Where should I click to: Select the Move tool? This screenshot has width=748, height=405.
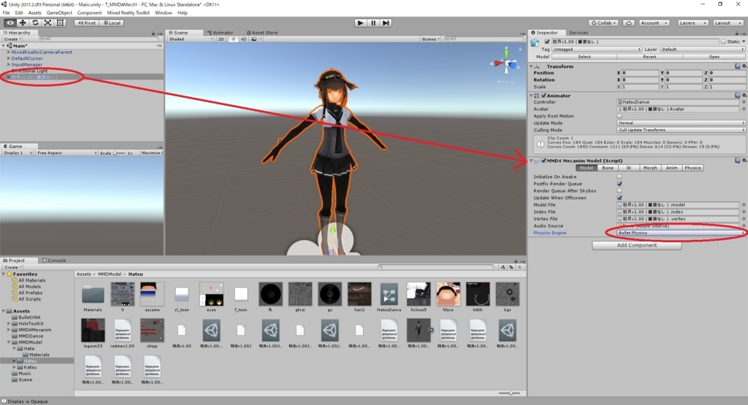point(23,23)
